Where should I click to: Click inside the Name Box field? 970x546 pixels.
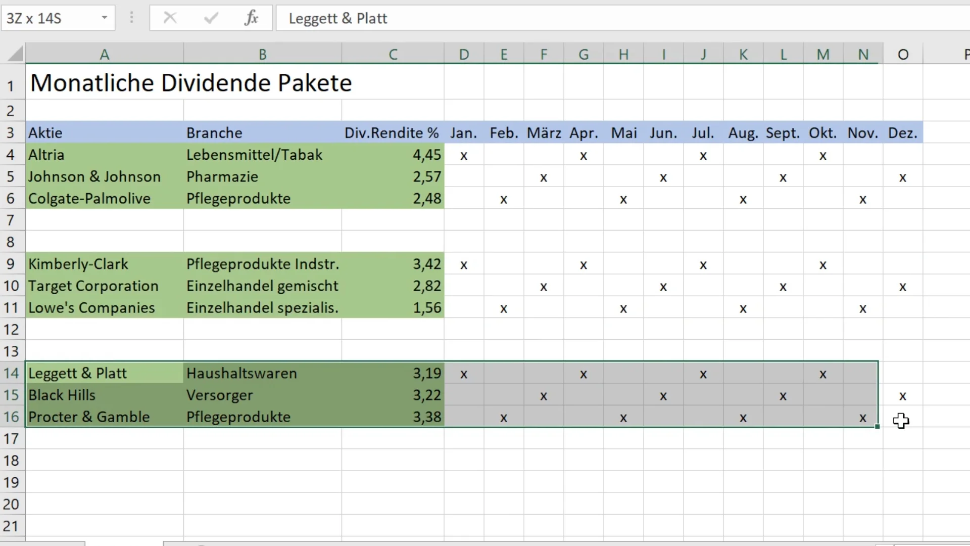51,18
